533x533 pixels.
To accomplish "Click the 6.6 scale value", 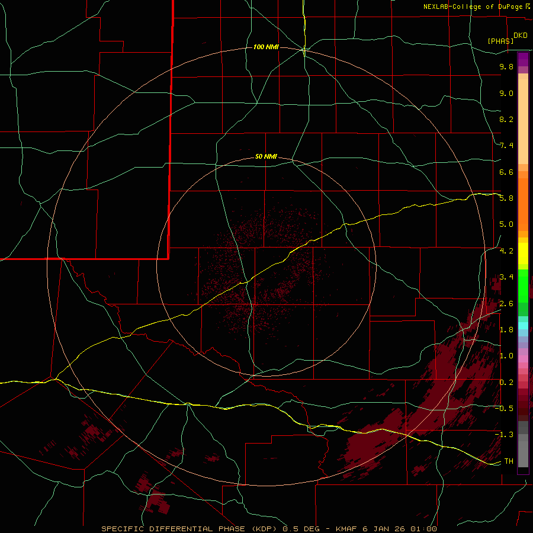I will pos(506,172).
